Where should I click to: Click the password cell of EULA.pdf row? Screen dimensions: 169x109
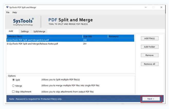(x=121, y=40)
